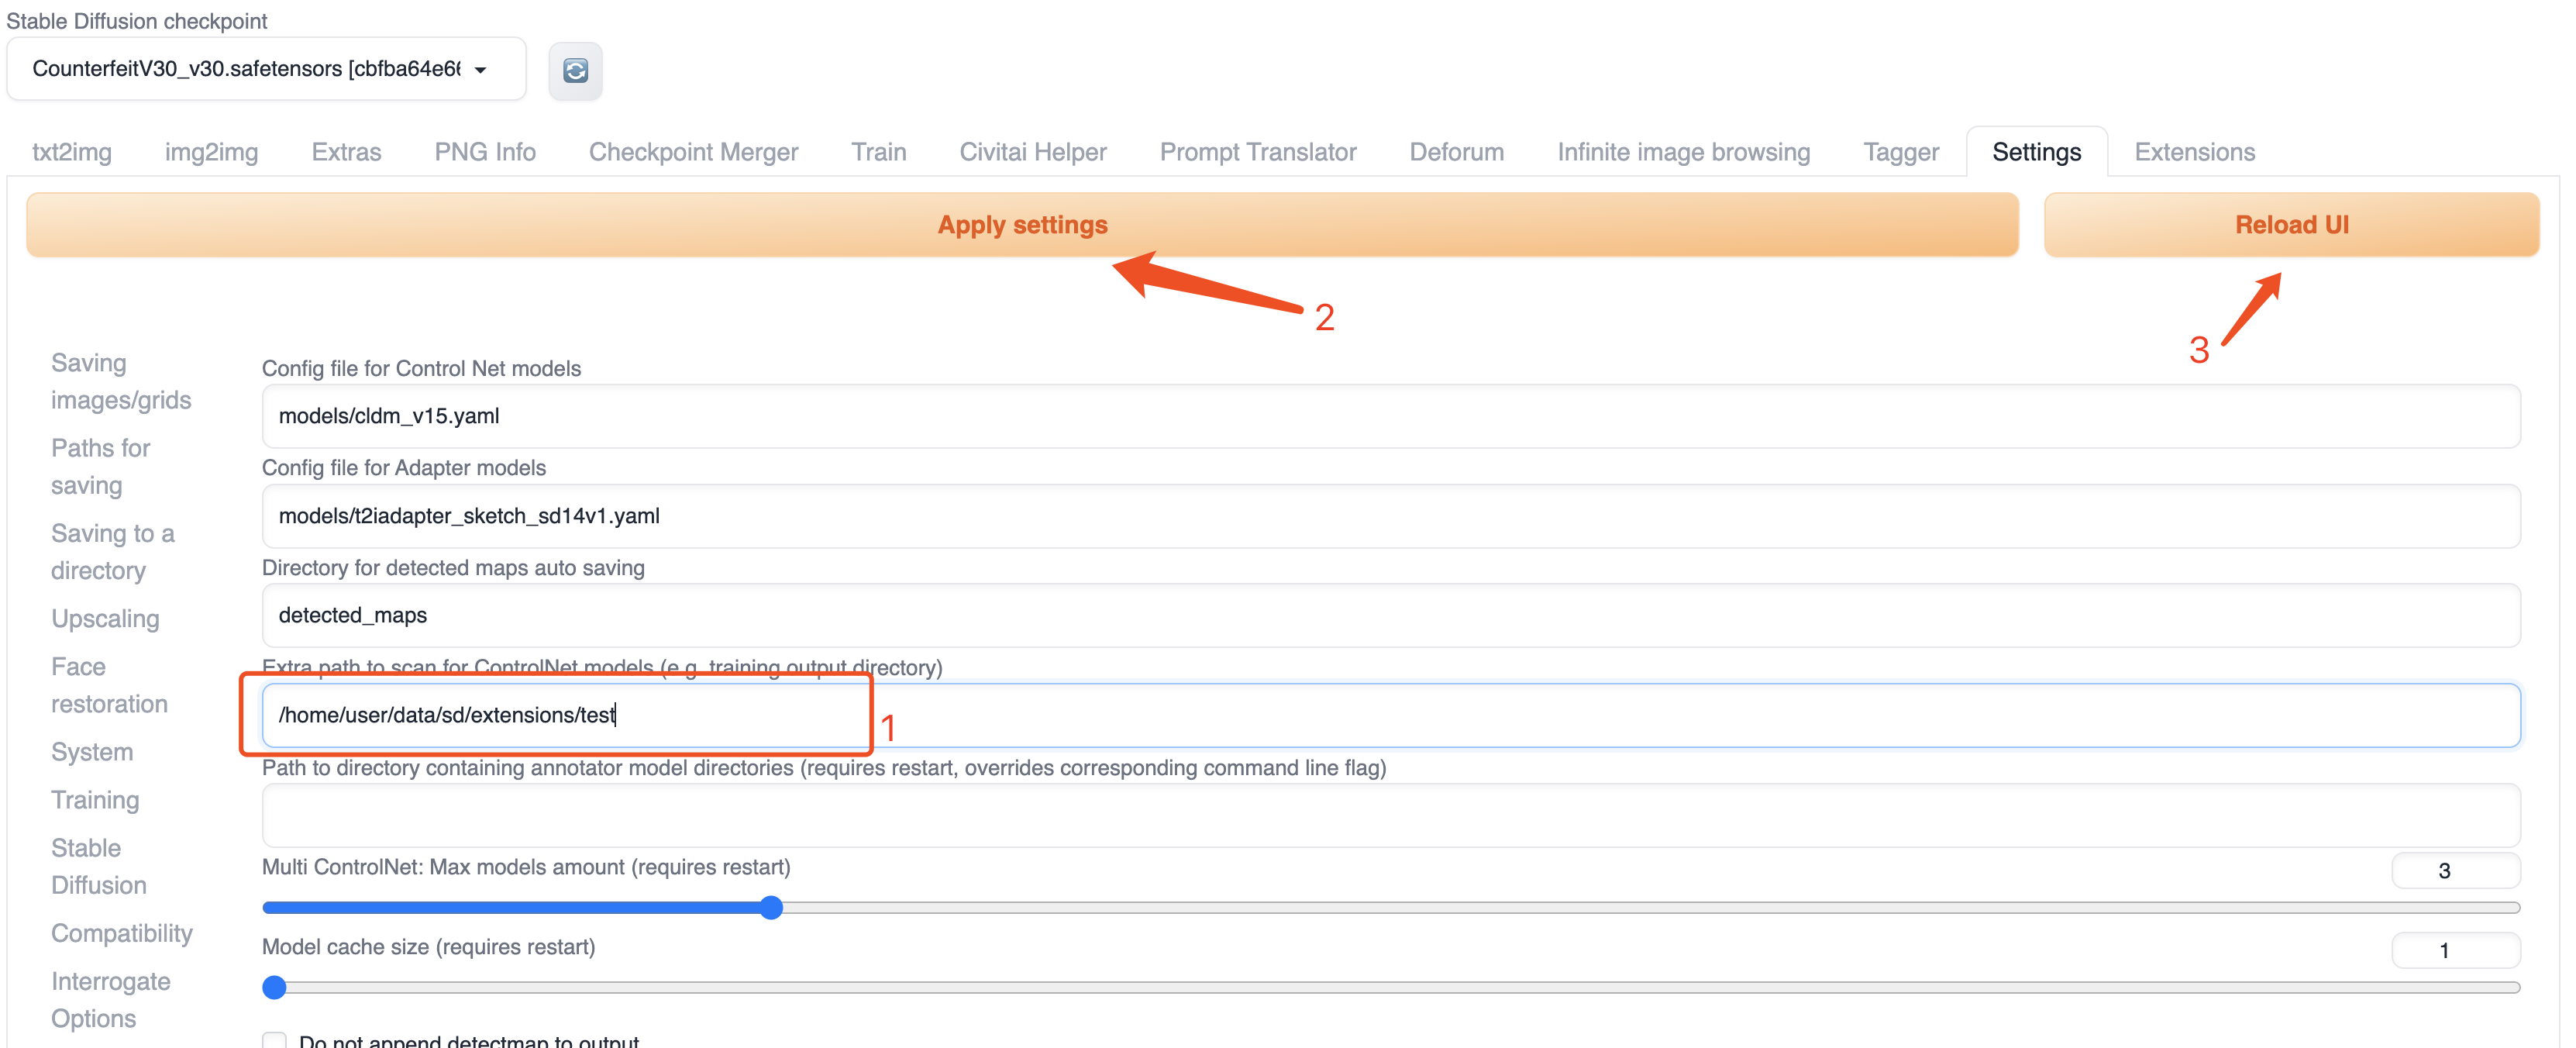The height and width of the screenshot is (1048, 2576).
Task: Go to the Checkpoint Merger tab
Action: pyautogui.click(x=693, y=152)
